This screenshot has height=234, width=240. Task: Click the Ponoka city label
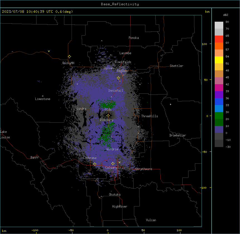(x=134, y=38)
